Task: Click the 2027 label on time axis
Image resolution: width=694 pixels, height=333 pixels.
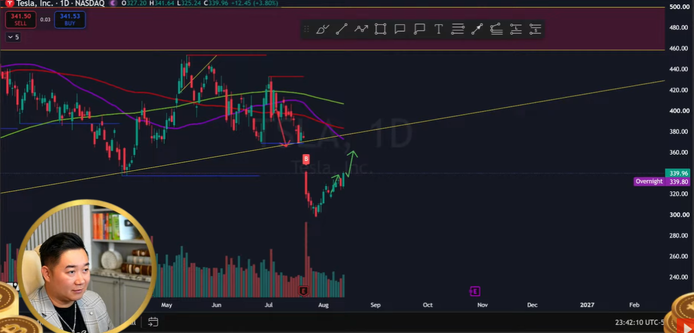Action: [x=587, y=305]
